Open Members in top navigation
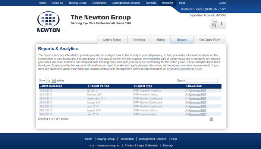Viewport: 261px width, 149px height. tap(167, 3)
